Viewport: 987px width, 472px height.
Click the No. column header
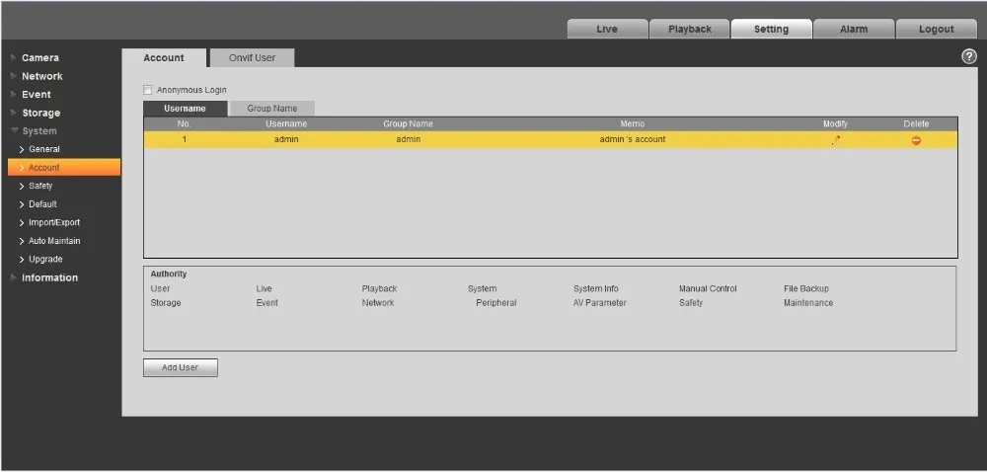click(x=184, y=124)
